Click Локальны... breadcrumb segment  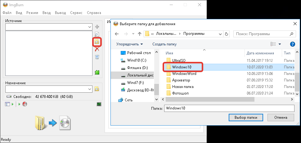click(166, 34)
